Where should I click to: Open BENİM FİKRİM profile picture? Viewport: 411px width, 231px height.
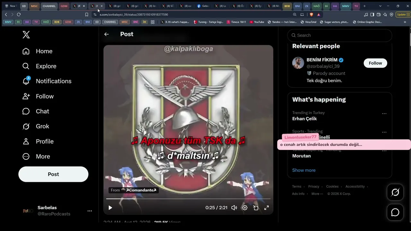298,63
